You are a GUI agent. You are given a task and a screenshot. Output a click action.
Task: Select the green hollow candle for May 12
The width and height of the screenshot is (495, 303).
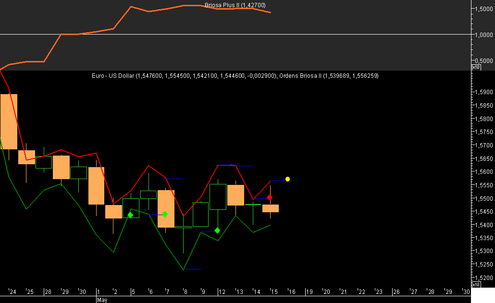point(218,197)
